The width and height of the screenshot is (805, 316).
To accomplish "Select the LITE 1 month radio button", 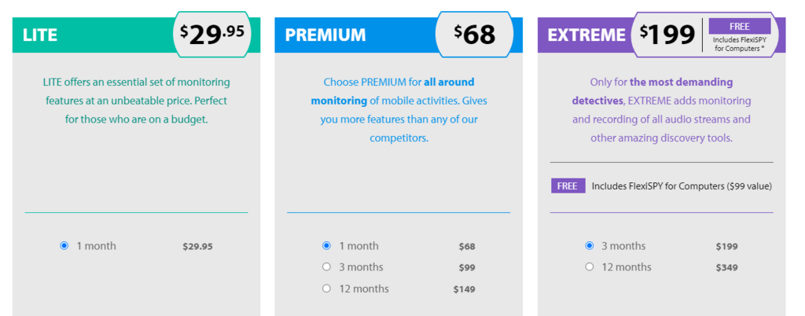I will click(x=64, y=246).
